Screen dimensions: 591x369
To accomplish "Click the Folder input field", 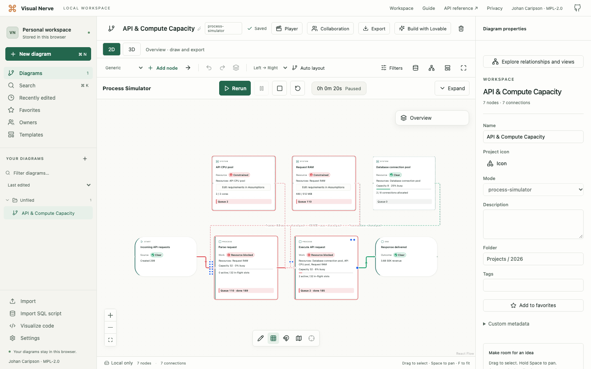I will point(533,259).
